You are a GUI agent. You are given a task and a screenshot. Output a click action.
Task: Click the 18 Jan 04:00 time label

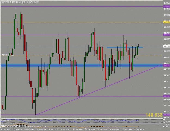115,129
